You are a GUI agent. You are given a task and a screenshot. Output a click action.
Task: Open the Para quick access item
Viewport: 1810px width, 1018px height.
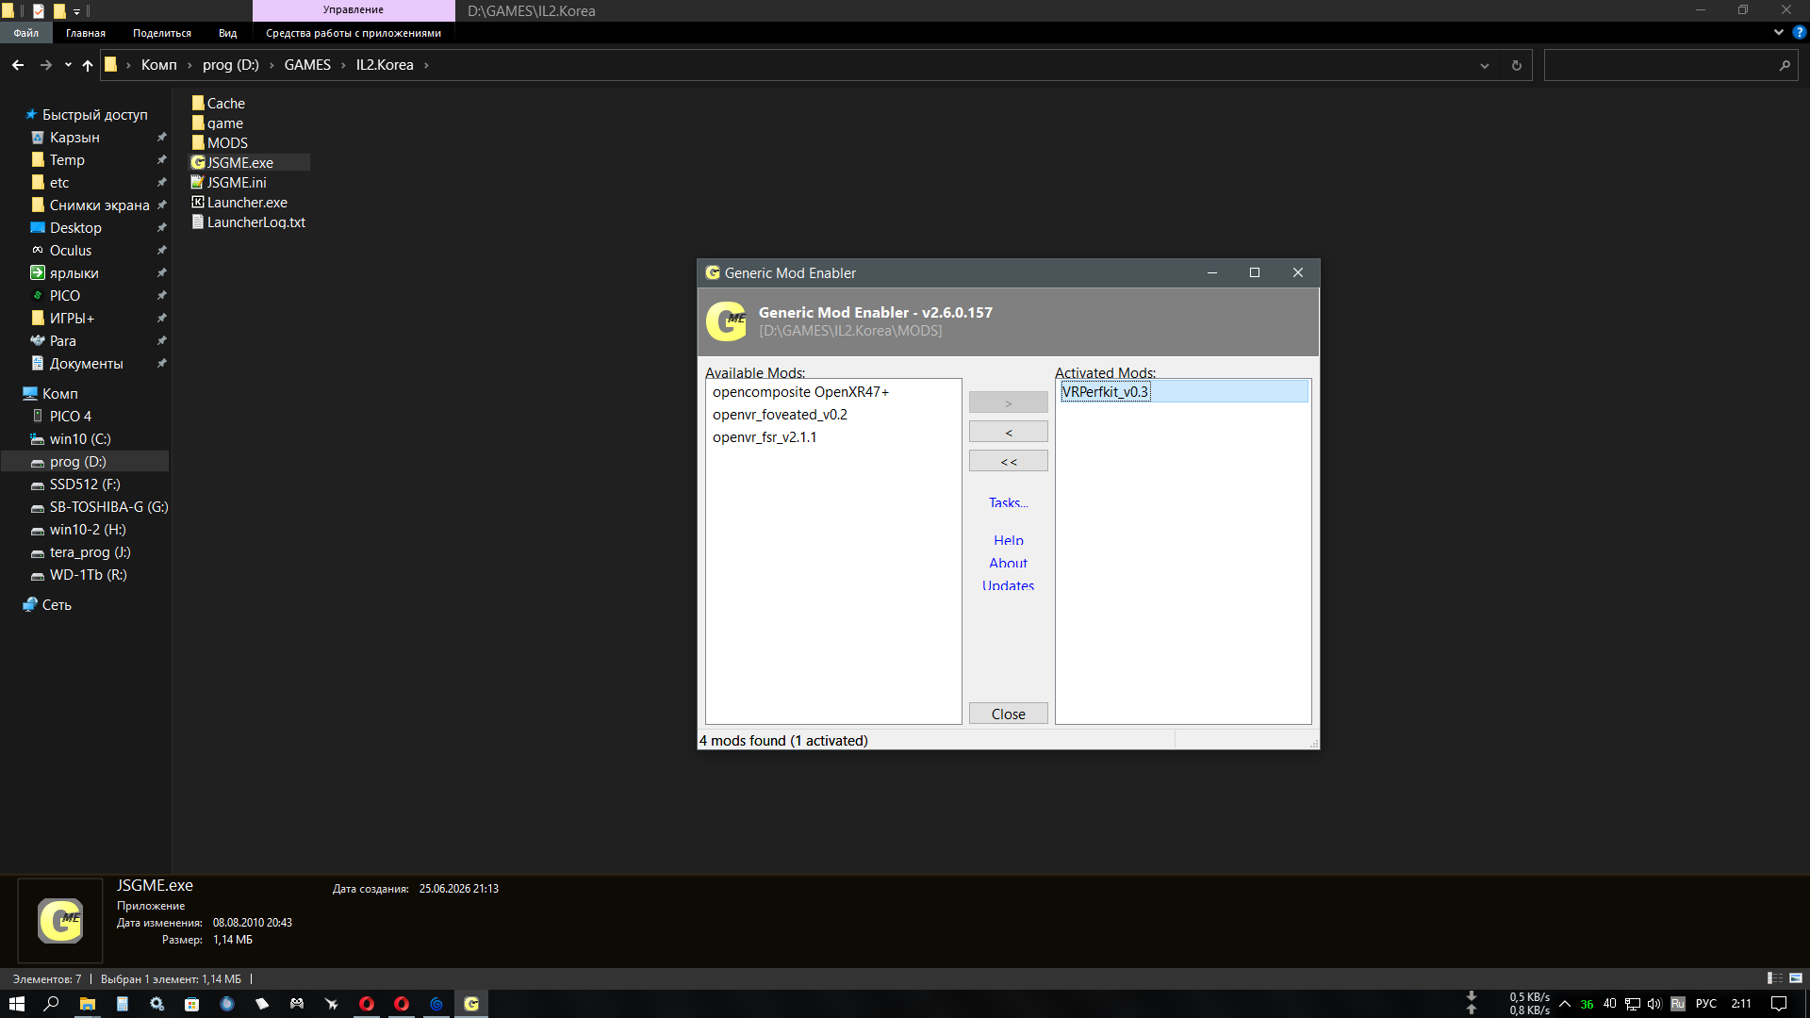(x=63, y=340)
